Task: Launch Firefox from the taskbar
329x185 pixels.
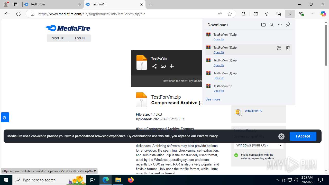Action: point(131,180)
